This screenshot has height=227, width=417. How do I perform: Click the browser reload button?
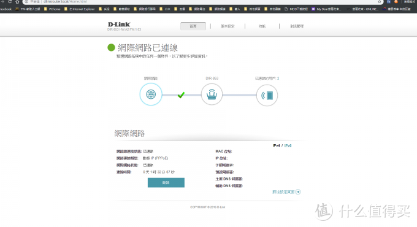pos(10,2)
